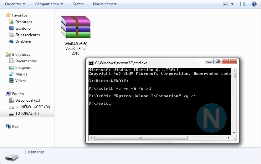Image resolution: width=261 pixels, height=164 pixels.
Task: Open Sitios recientes
Action: tap(28, 35)
